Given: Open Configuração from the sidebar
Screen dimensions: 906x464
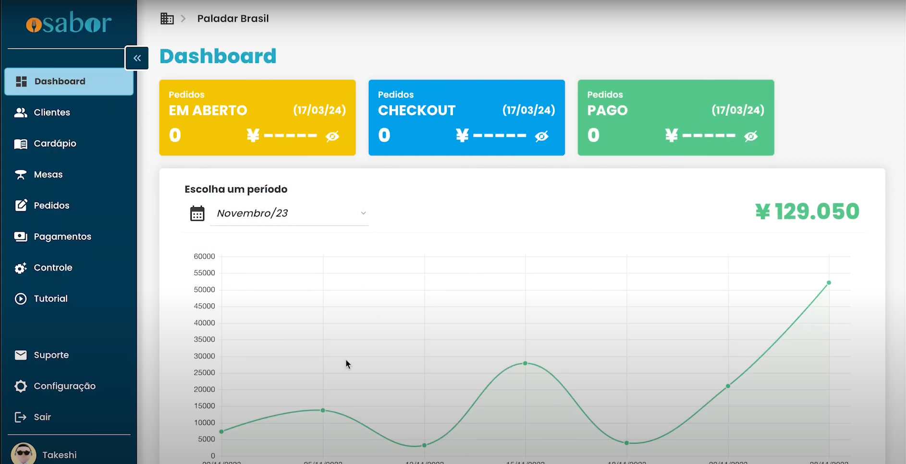Looking at the screenshot, I should click(64, 386).
